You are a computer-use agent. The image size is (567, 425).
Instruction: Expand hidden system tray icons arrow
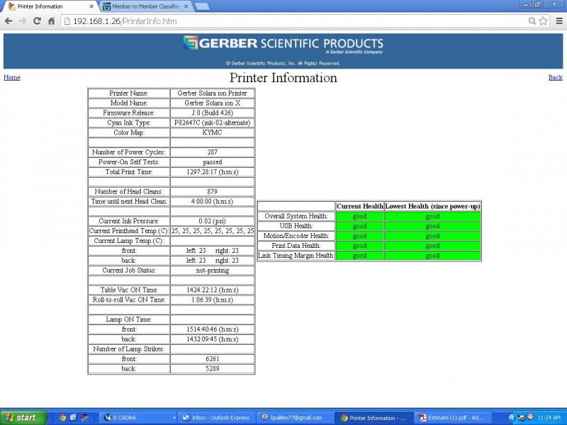click(x=511, y=418)
